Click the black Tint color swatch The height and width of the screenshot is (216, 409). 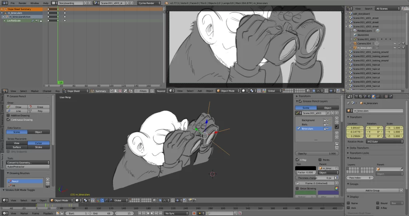click(305, 168)
